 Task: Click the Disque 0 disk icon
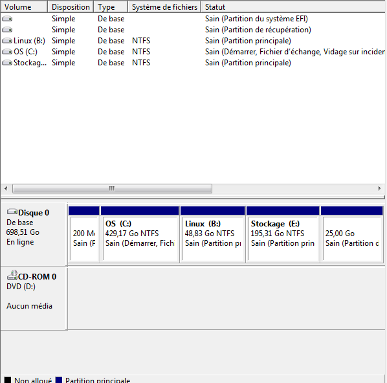12,212
